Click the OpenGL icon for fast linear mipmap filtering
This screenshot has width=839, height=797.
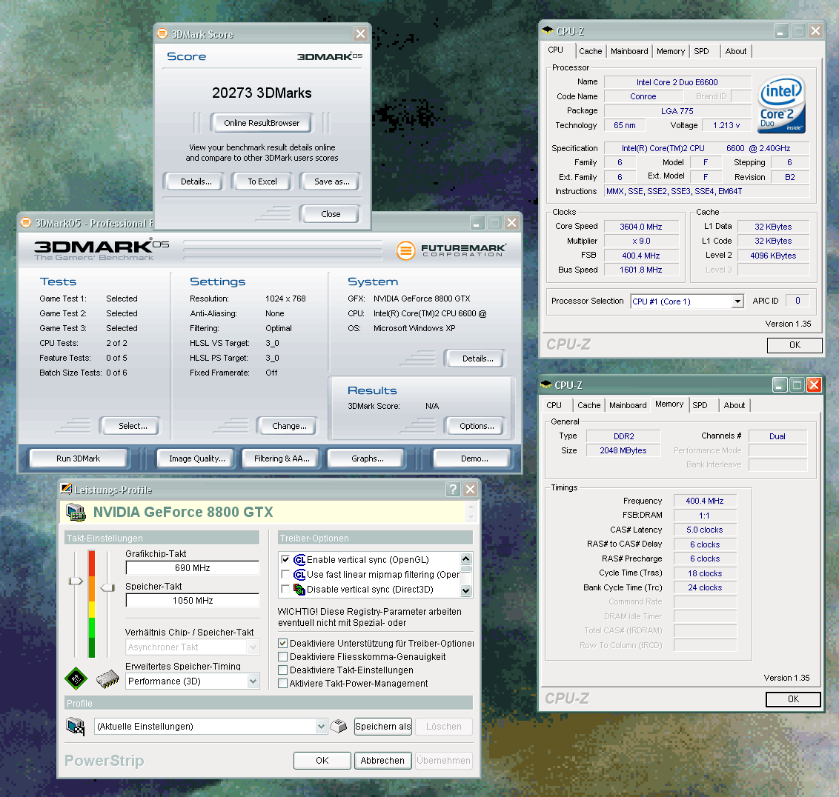tap(299, 575)
